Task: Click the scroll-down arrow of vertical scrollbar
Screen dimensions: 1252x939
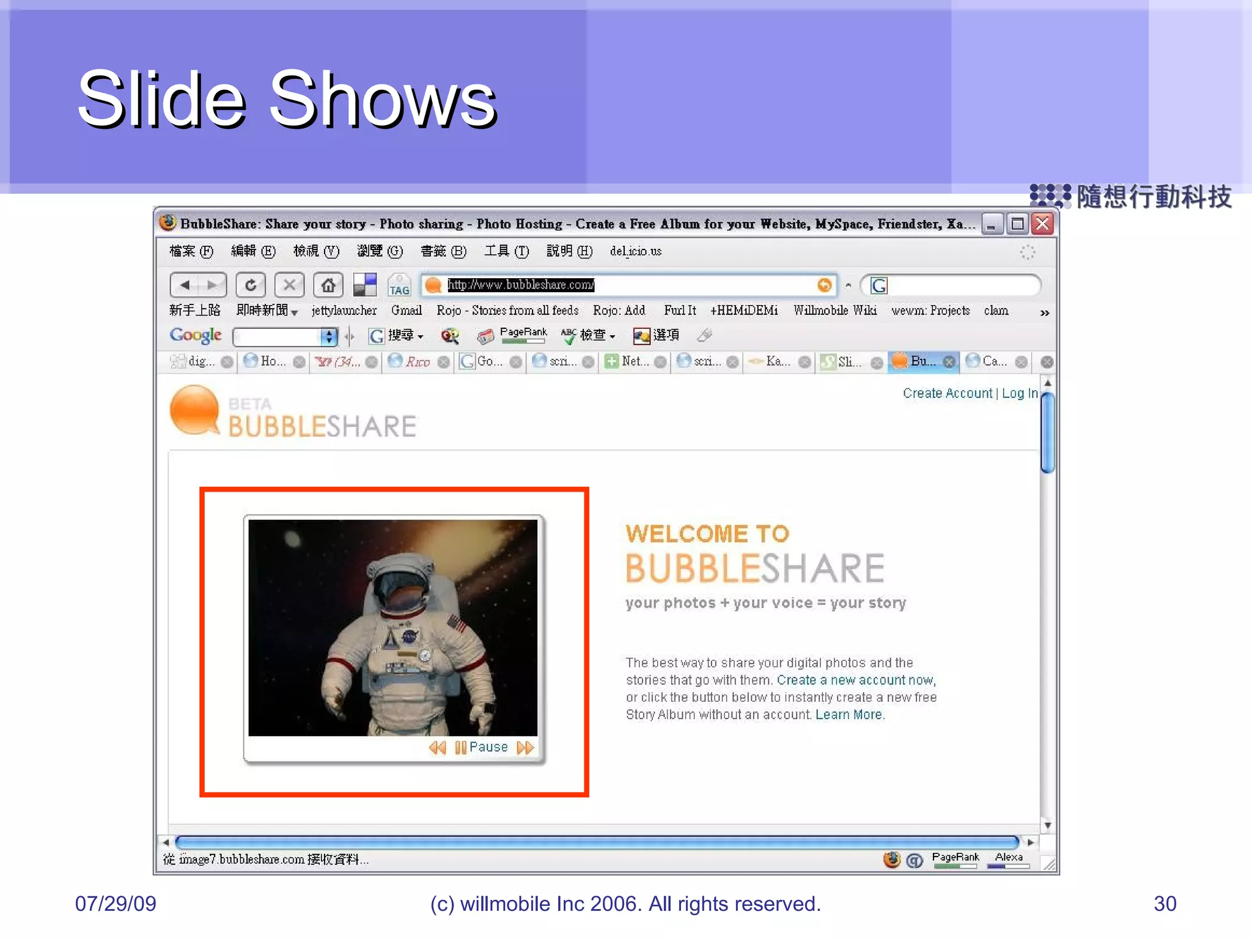Action: (x=1047, y=826)
